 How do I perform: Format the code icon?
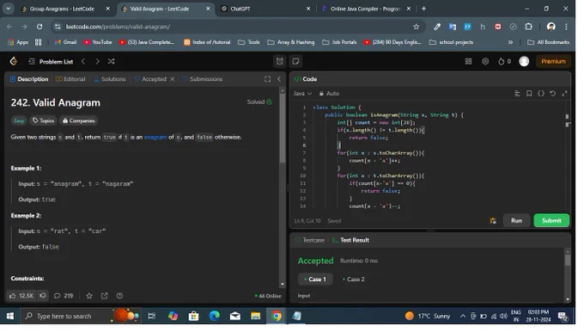click(x=517, y=94)
